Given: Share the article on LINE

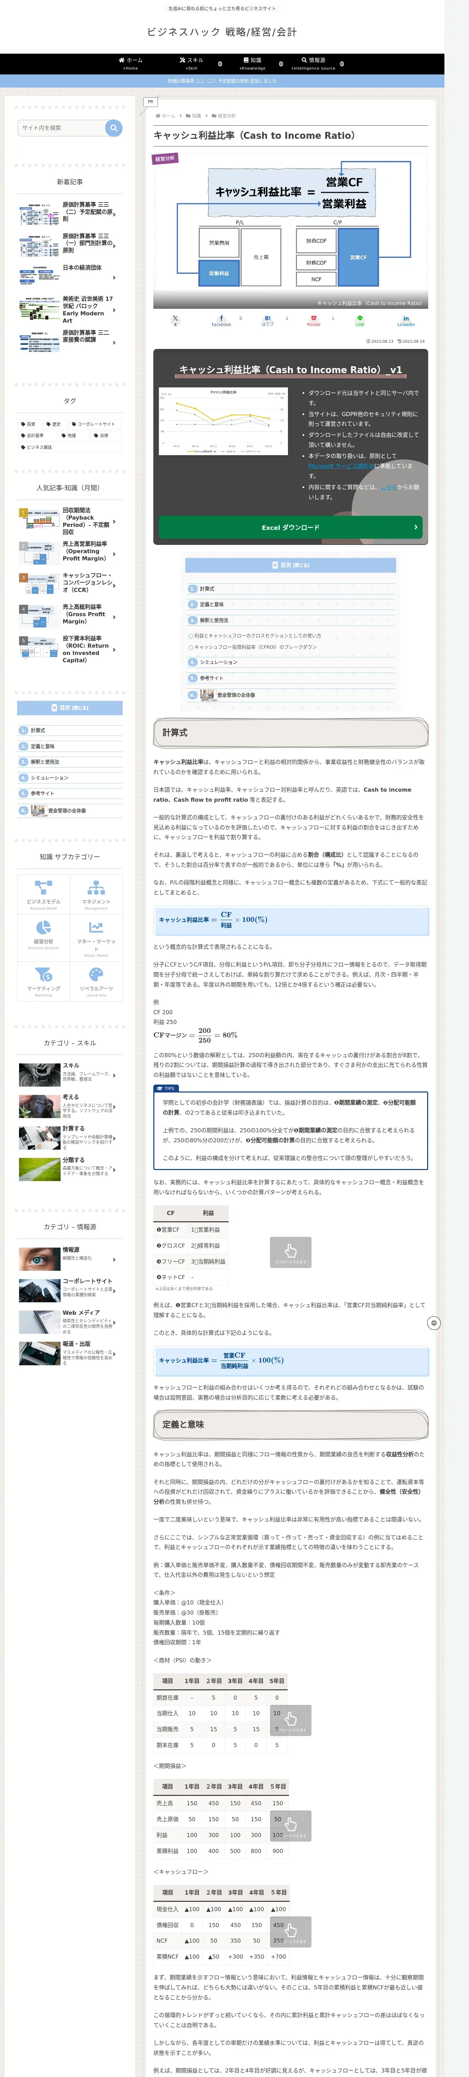Looking at the screenshot, I should tap(359, 320).
